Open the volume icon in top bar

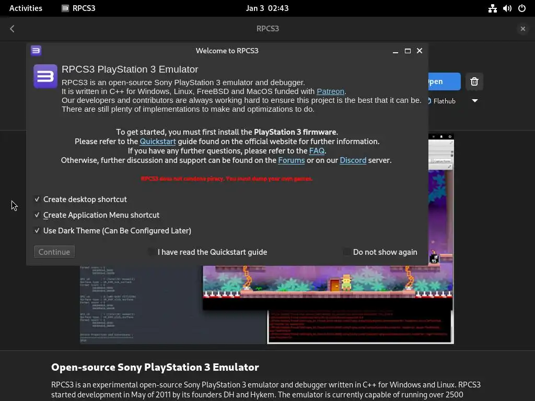[507, 8]
